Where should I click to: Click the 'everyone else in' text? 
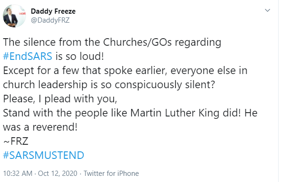[209, 71]
